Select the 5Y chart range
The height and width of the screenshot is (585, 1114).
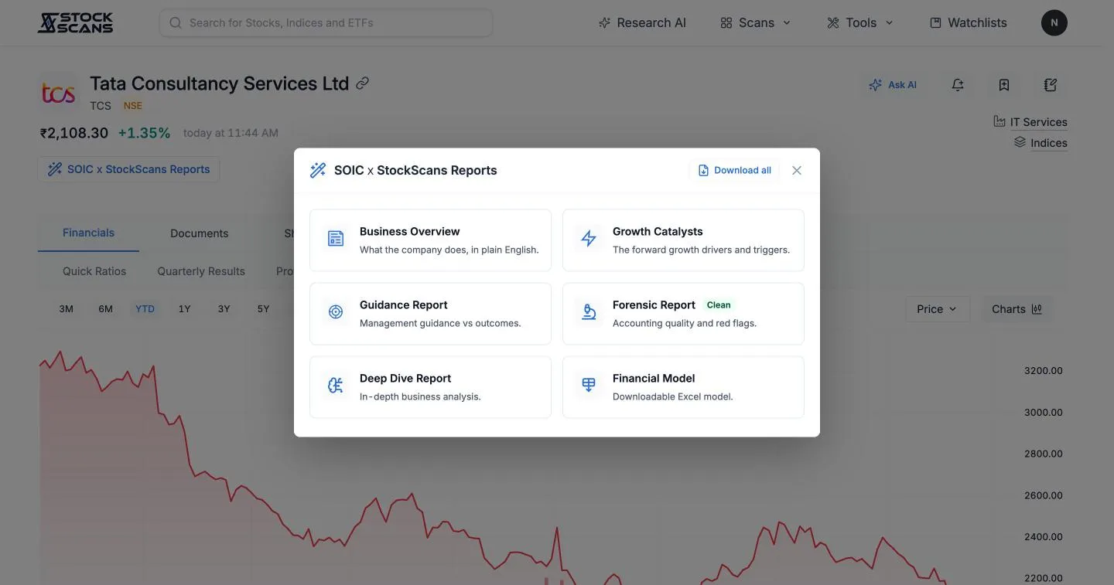click(263, 309)
